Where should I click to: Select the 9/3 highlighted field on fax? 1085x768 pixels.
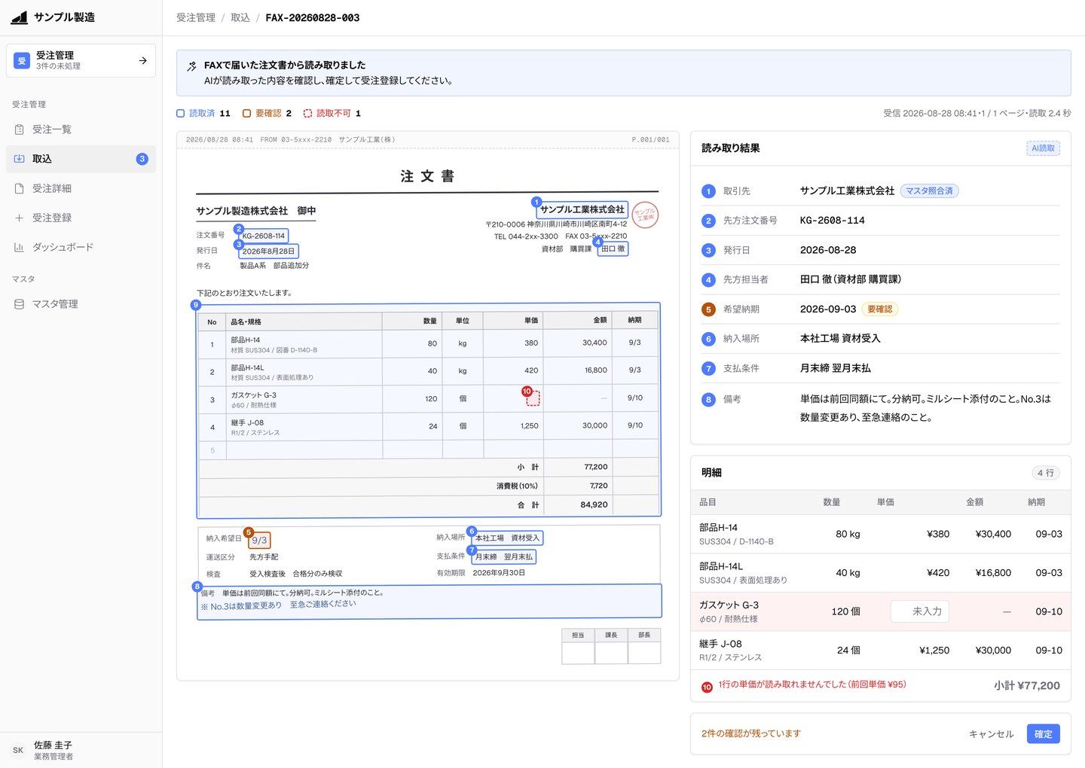[259, 541]
